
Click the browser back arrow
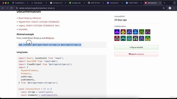[x=2, y=8]
